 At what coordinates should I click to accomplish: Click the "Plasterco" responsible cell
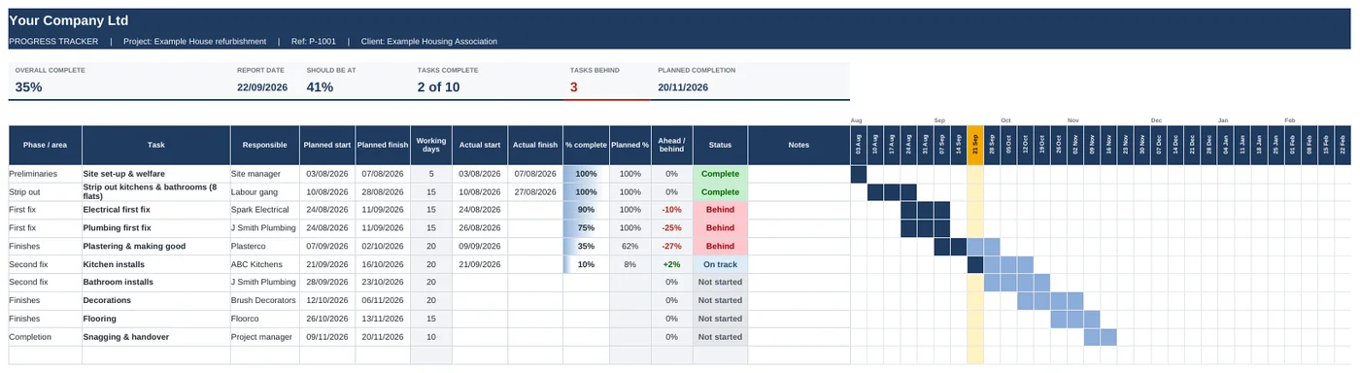tap(264, 247)
